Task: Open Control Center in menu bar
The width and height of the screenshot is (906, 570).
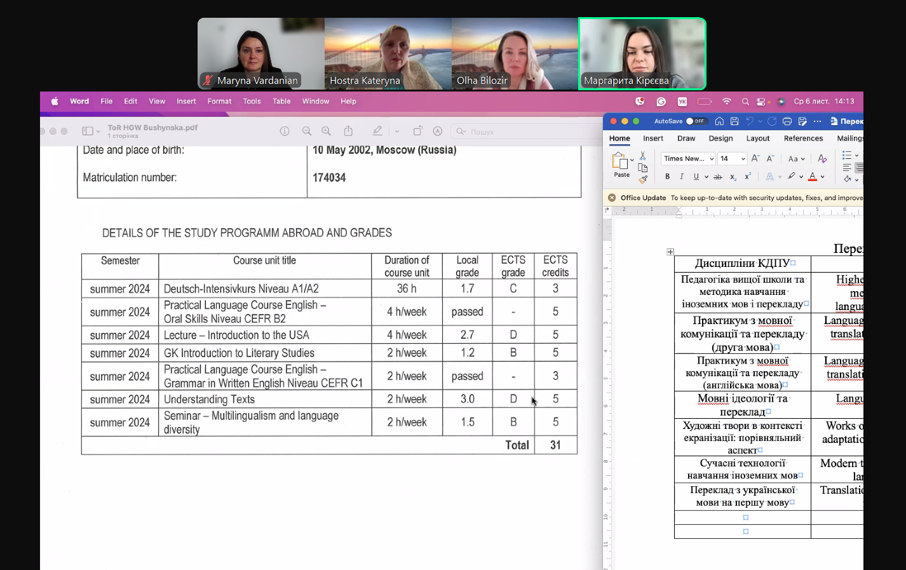Action: click(x=762, y=102)
